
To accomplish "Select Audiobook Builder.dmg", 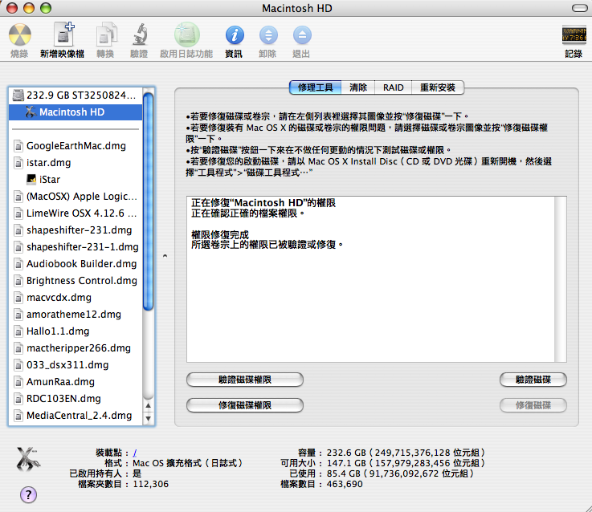I will pyautogui.click(x=76, y=264).
